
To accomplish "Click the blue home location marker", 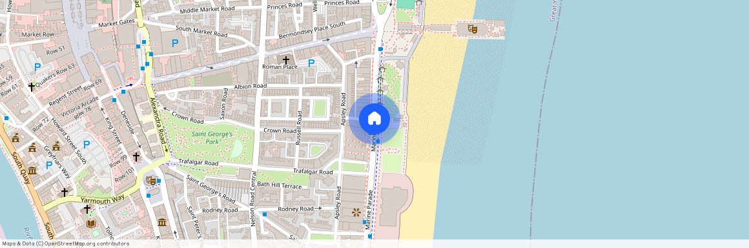I will pyautogui.click(x=374, y=118).
